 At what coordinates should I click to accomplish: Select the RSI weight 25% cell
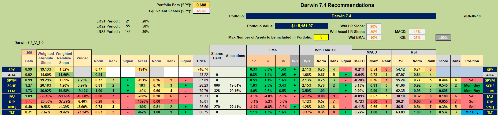point(417,37)
